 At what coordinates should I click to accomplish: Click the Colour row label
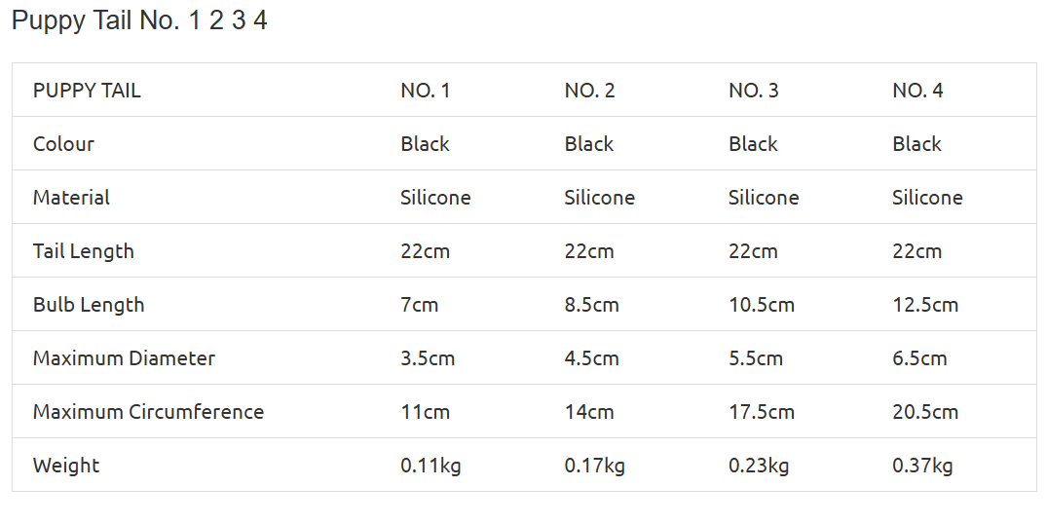63,144
